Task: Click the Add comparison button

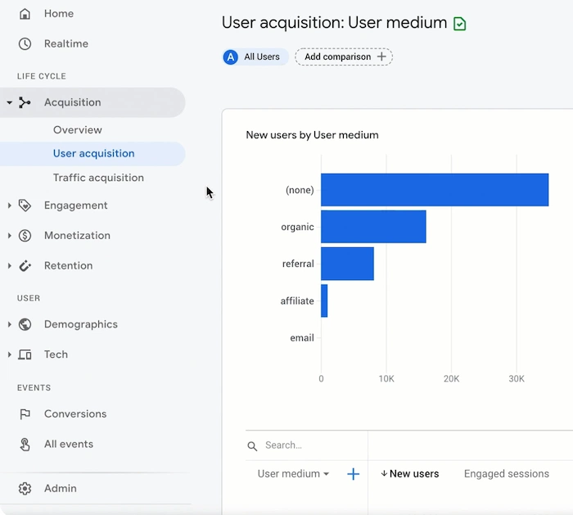Action: (x=344, y=56)
